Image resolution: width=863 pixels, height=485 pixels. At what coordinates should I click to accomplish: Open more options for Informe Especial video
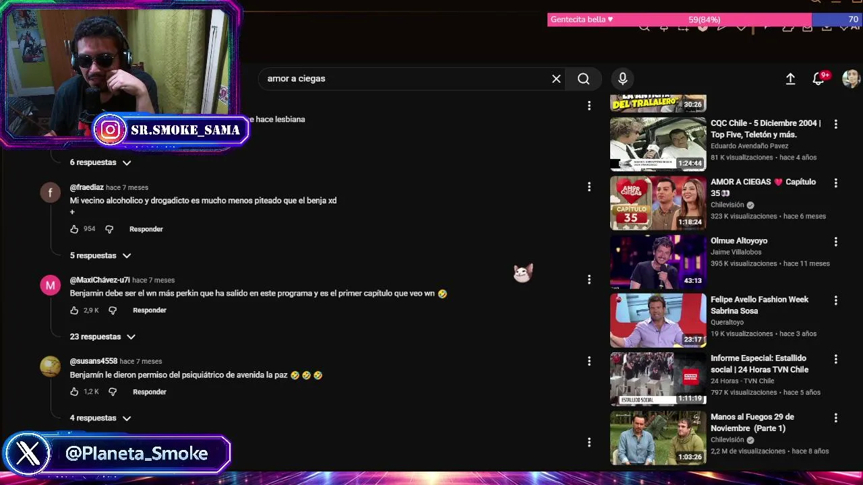pyautogui.click(x=835, y=359)
